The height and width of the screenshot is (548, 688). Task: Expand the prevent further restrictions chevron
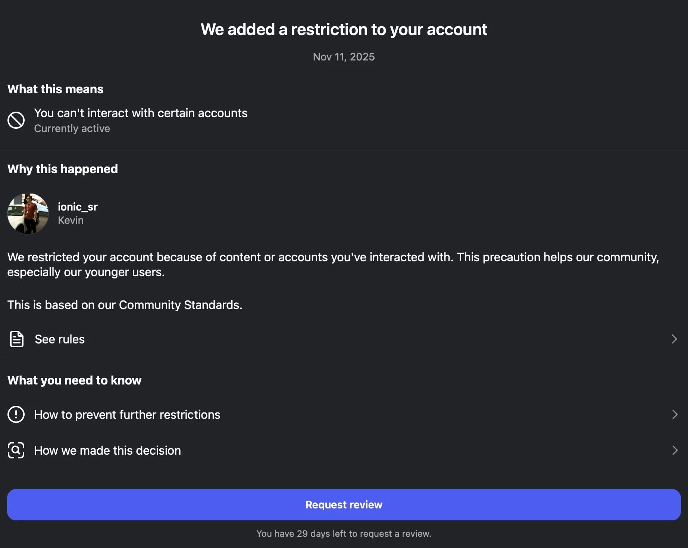click(x=675, y=414)
